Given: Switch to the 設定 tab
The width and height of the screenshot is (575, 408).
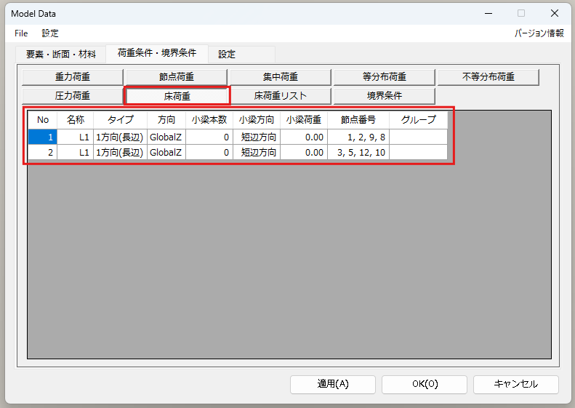Looking at the screenshot, I should click(x=227, y=54).
